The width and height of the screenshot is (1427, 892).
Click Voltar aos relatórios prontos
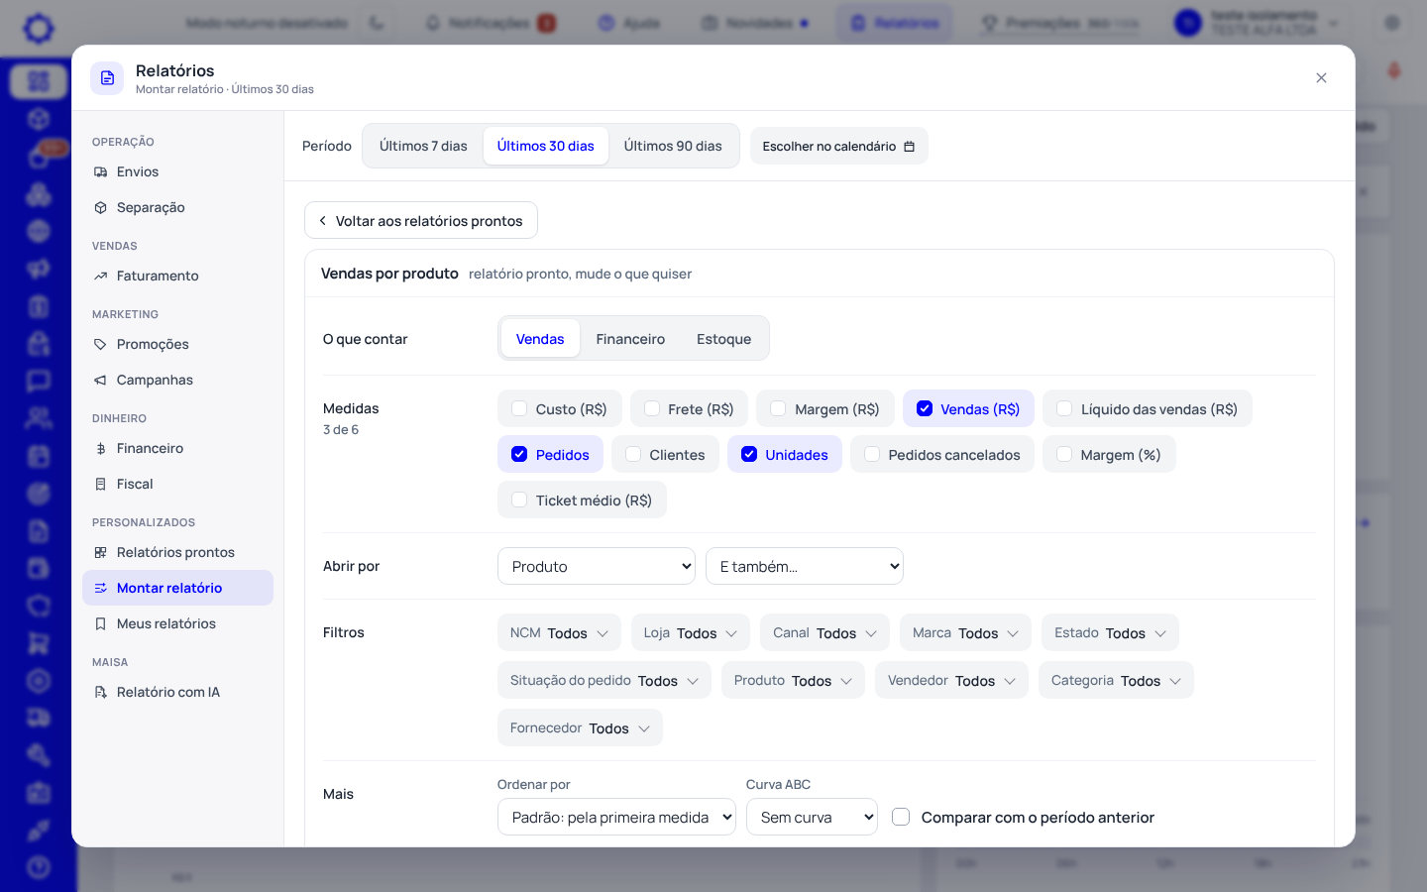click(x=421, y=221)
